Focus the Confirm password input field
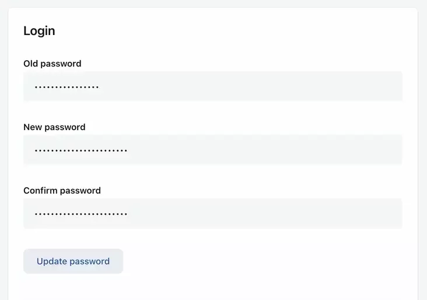427x300 pixels. pos(212,214)
